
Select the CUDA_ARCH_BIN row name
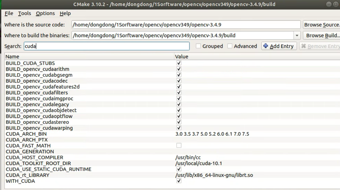click(x=26, y=134)
